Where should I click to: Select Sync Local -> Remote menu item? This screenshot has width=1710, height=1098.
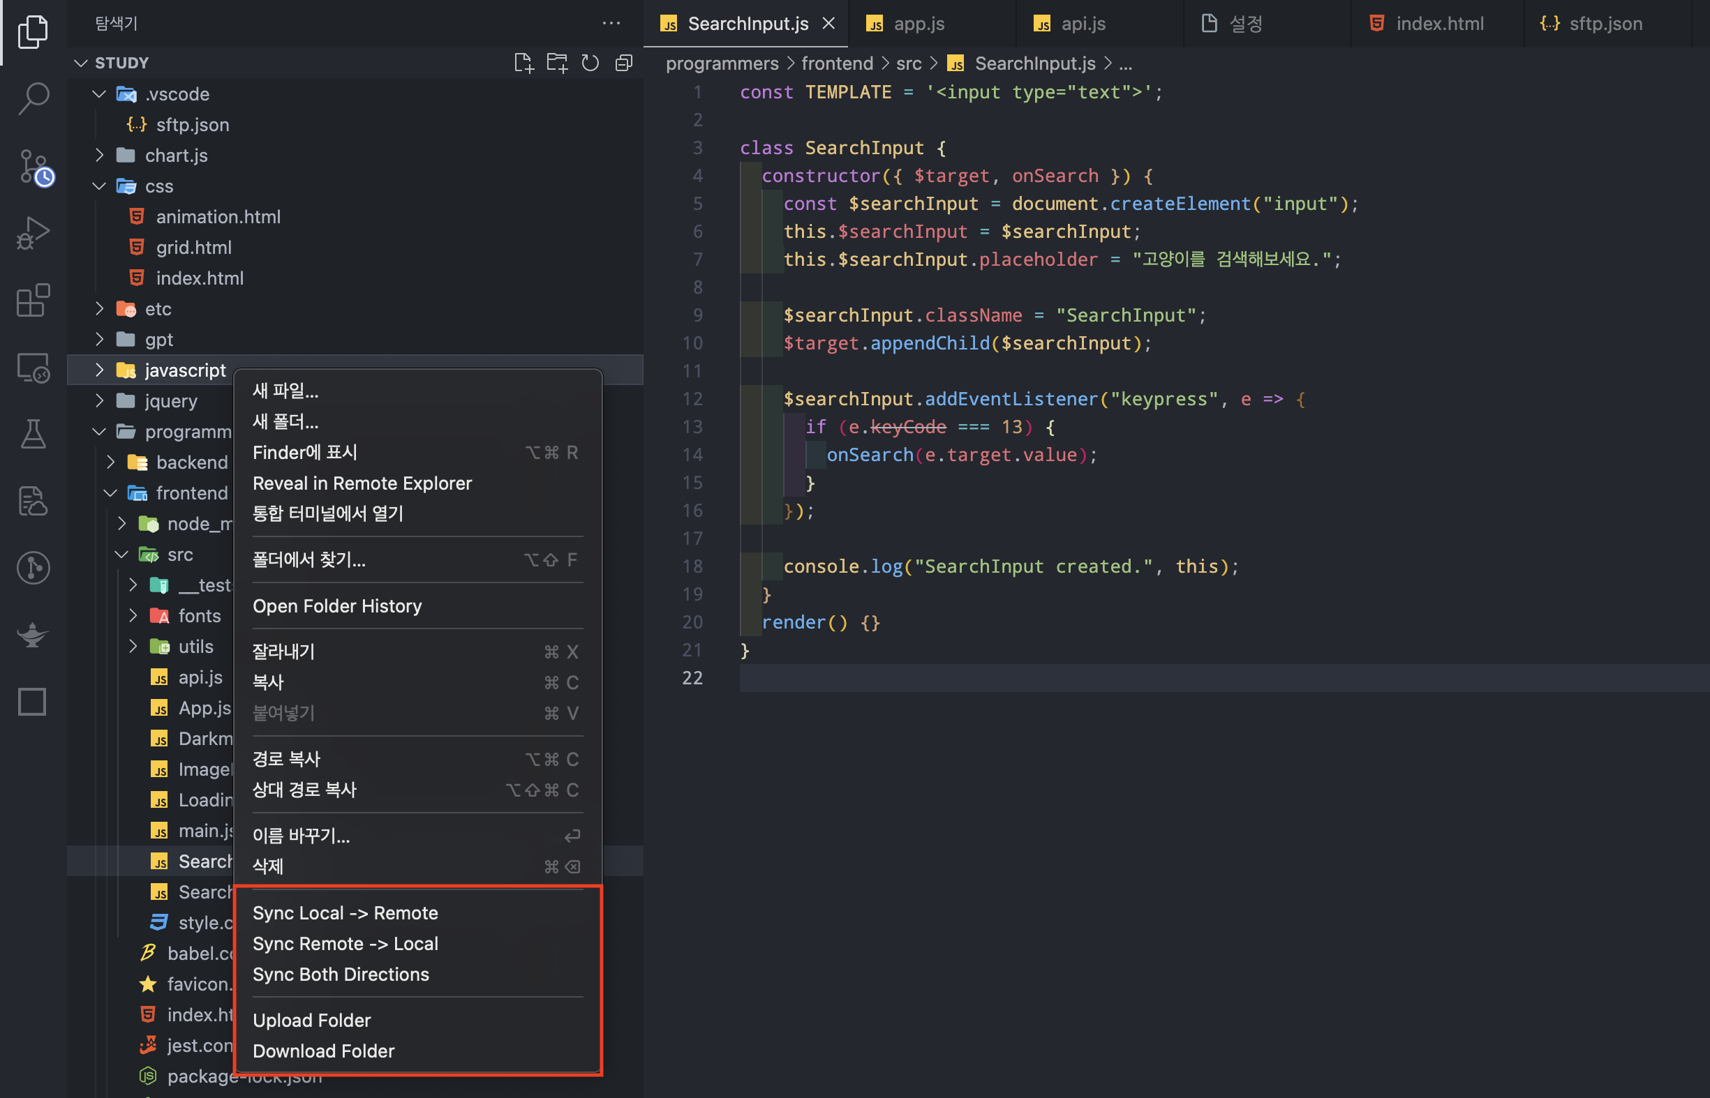[x=345, y=912]
